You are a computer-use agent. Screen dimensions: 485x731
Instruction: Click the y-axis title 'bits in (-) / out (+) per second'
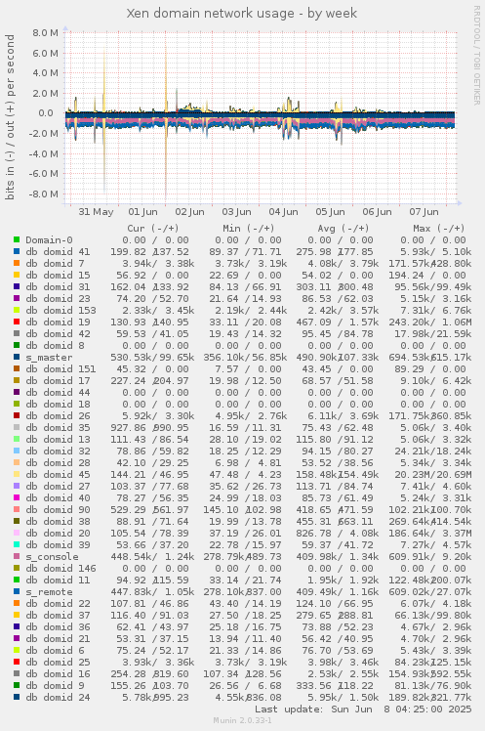click(10, 116)
